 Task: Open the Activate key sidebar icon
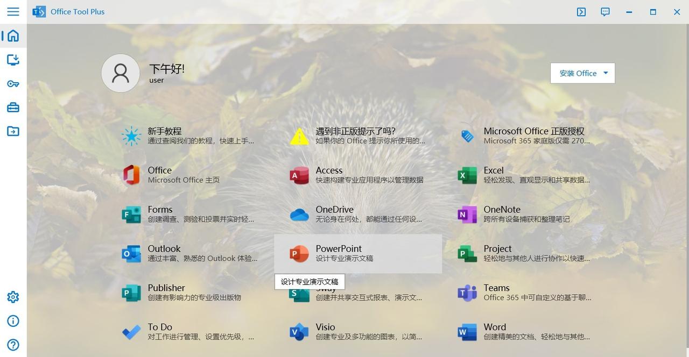click(13, 83)
